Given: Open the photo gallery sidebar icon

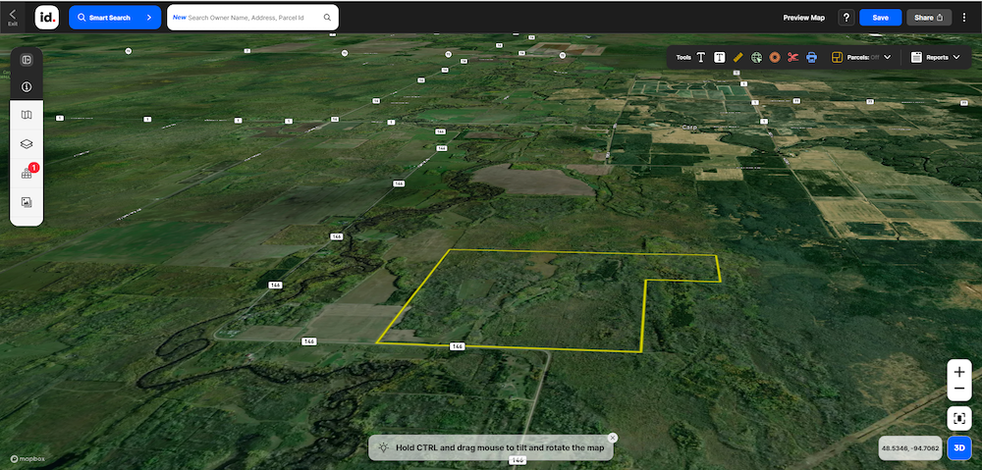Looking at the screenshot, I should pos(27,202).
